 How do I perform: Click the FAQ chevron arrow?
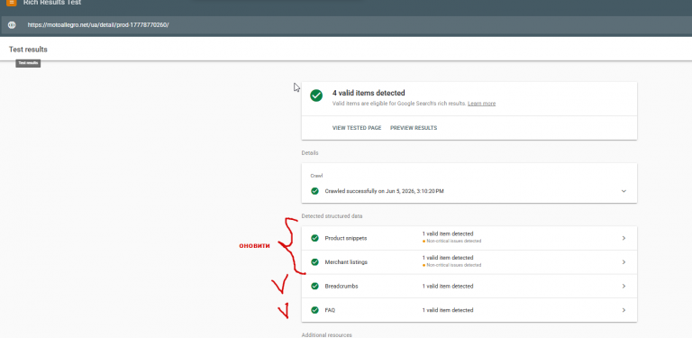click(x=624, y=310)
